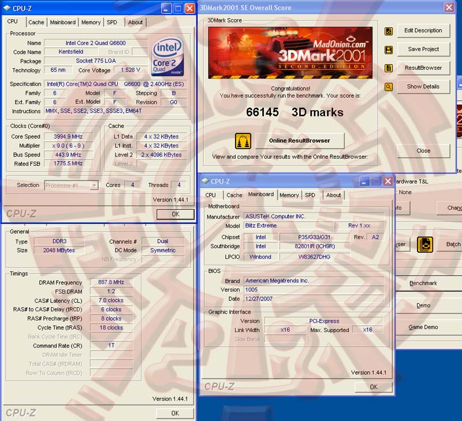Minimize the top-left CPU-Z window
Screen dimensions: 462x421
(166, 8)
